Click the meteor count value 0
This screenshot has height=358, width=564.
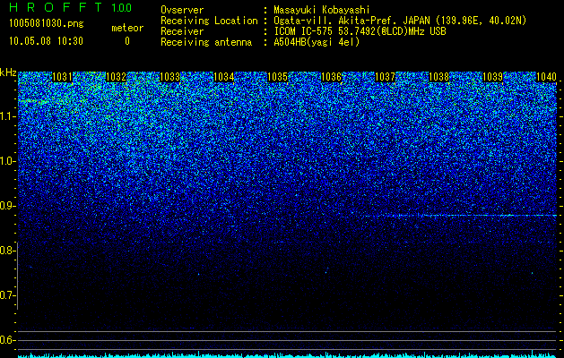[x=127, y=41]
